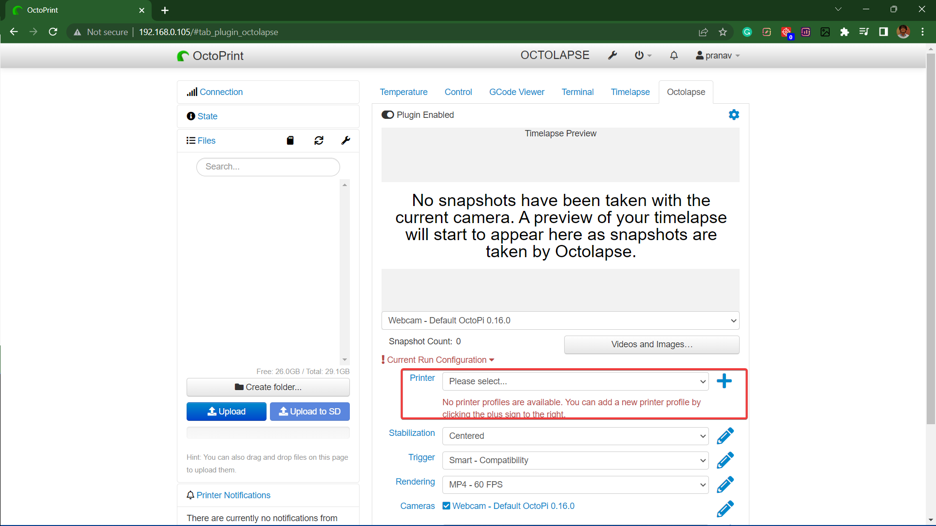Open the media control icon in Chrome toolbar
Image resolution: width=936 pixels, height=526 pixels.
tap(864, 32)
